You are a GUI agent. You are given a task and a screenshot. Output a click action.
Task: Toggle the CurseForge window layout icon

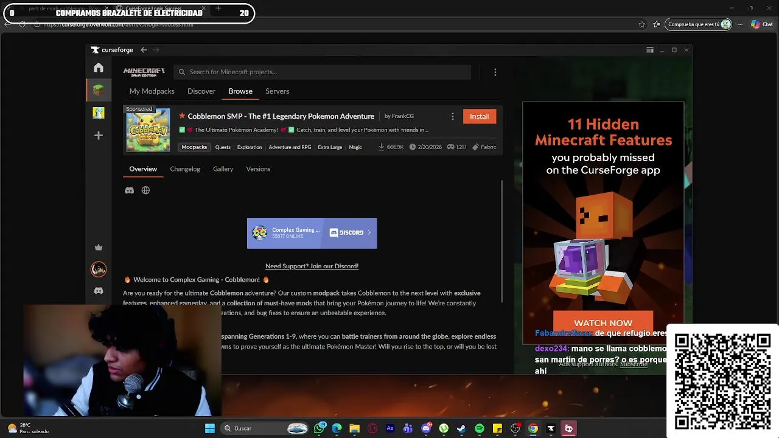click(x=650, y=50)
